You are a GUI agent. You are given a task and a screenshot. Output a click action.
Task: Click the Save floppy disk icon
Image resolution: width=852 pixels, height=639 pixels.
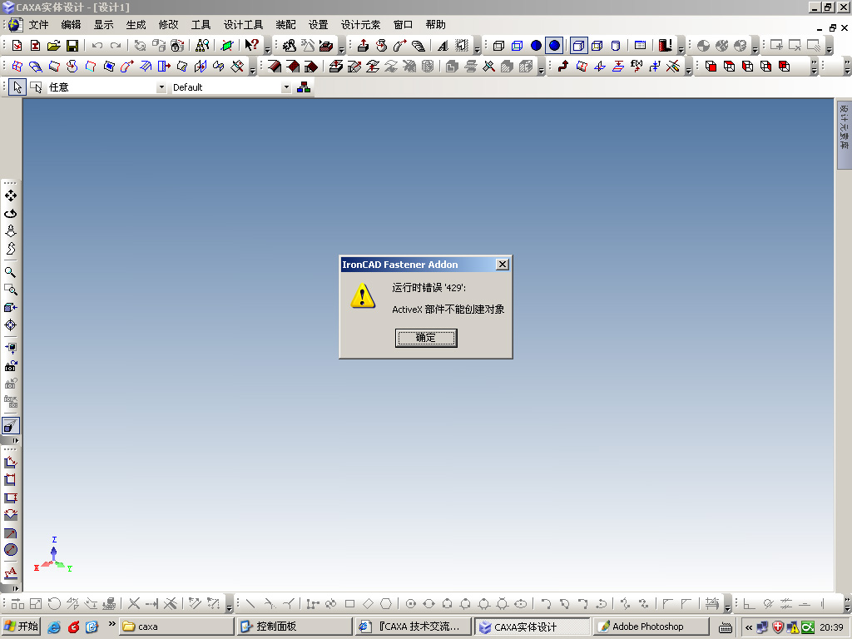tap(72, 46)
